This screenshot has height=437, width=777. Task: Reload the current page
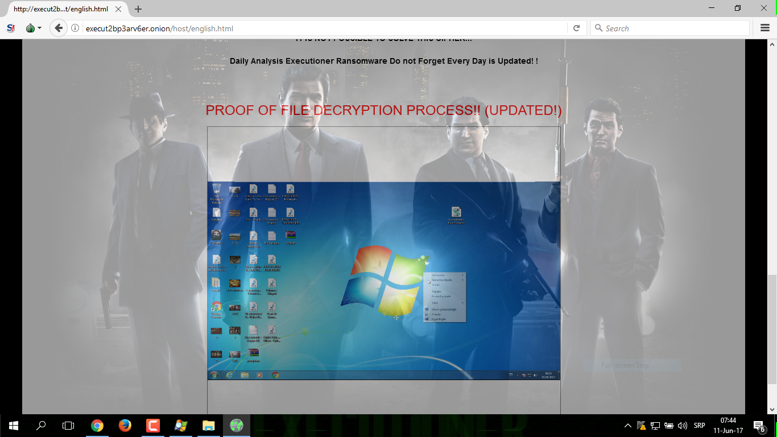click(x=576, y=28)
